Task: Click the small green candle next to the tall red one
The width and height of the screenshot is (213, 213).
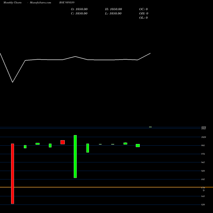Action: click(25, 147)
